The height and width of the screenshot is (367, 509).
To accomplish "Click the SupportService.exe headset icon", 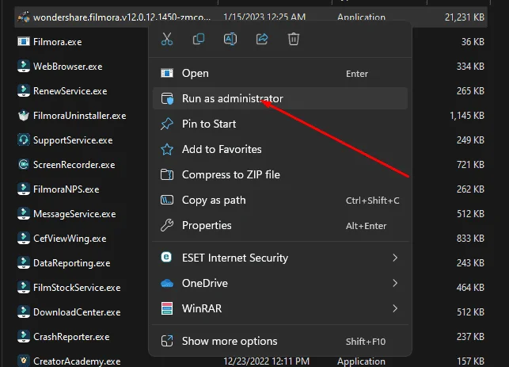I will coord(24,140).
